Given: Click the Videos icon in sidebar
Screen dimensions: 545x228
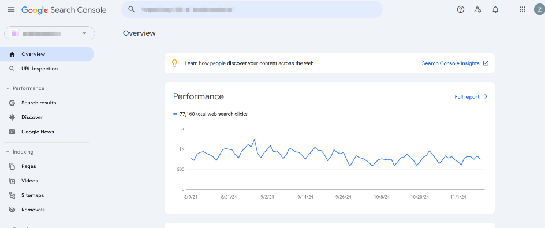Looking at the screenshot, I should click(12, 181).
